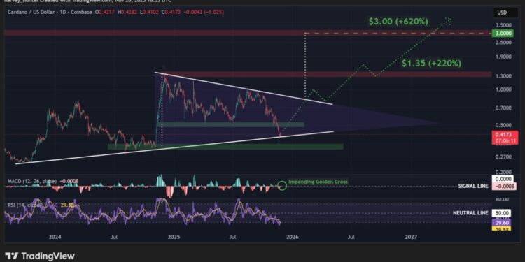This screenshot has height=262, width=525.
Task: Click the 80.00 RSI axis label
Action: tap(502, 200)
